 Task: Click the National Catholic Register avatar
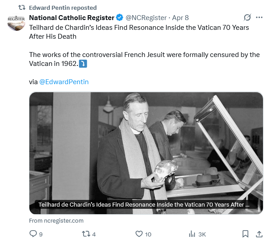point(16,23)
